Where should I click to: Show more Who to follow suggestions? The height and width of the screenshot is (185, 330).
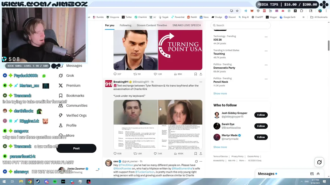(x=220, y=147)
